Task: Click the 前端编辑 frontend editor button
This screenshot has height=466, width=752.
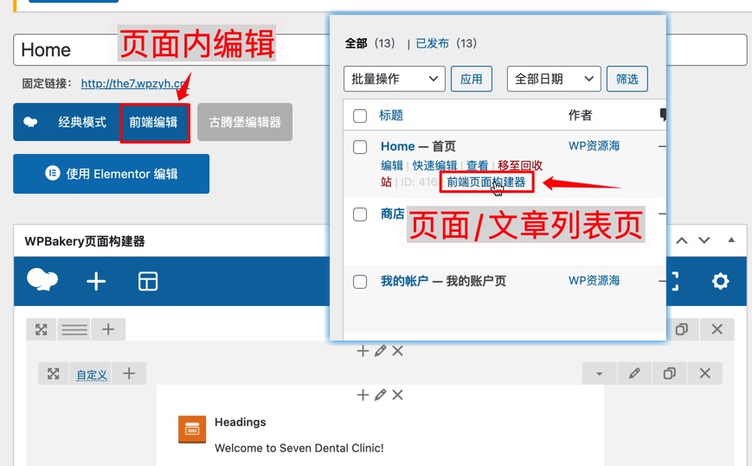Action: coord(154,123)
